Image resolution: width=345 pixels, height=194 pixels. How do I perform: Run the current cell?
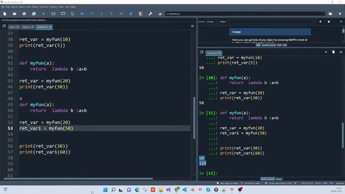[53, 13]
